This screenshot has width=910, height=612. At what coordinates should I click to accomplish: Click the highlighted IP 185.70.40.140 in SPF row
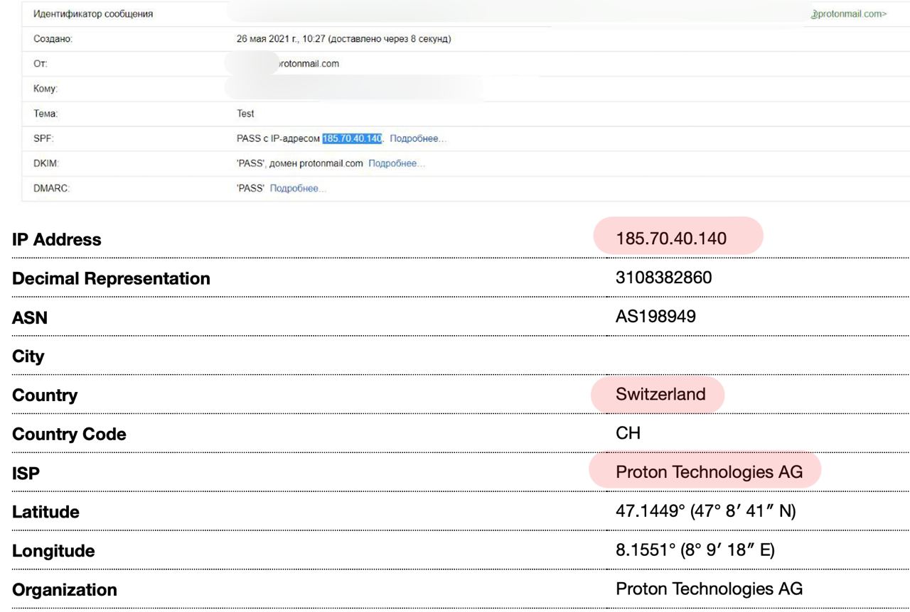tap(352, 138)
